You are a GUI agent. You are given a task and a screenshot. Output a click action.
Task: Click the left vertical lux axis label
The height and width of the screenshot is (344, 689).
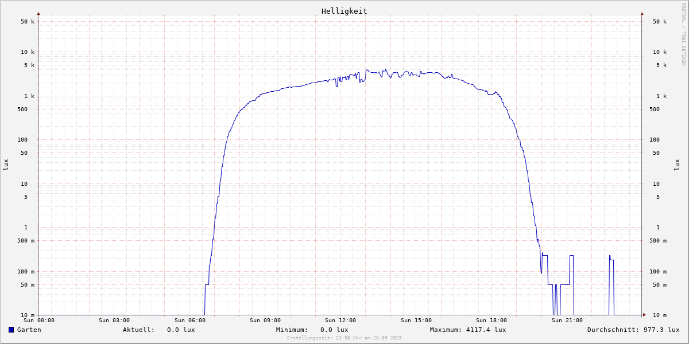6,165
